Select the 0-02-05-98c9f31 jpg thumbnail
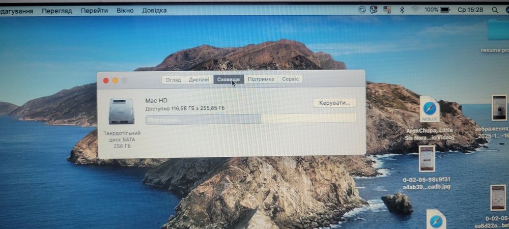509x229 pixels. 427,159
